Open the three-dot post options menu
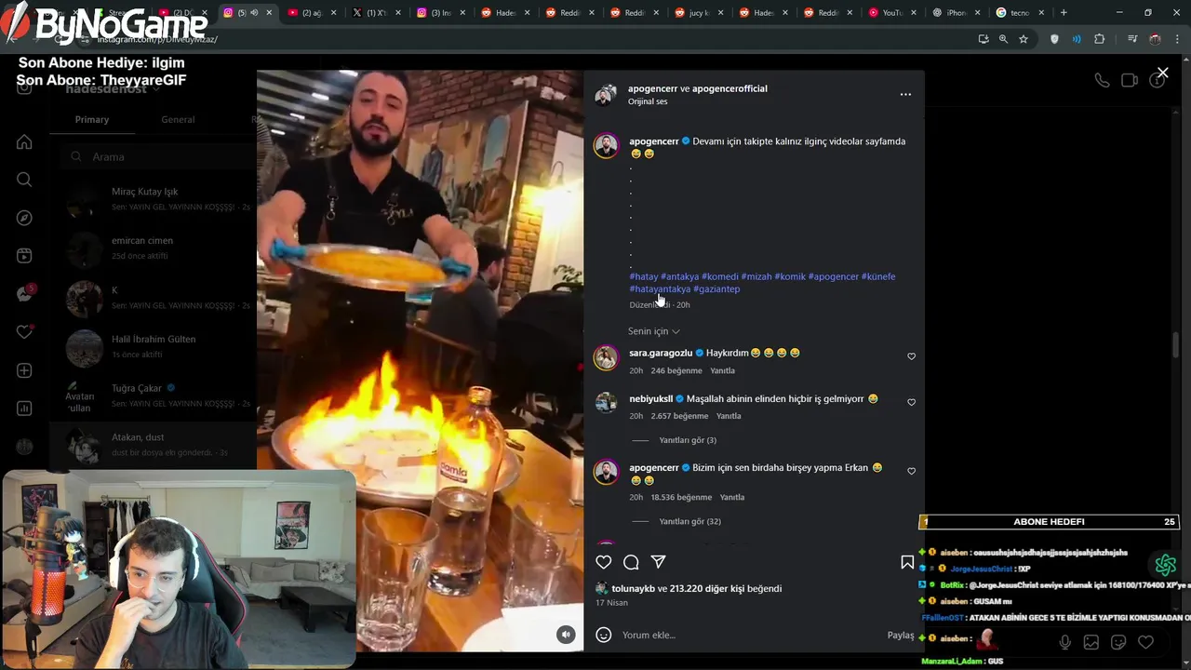 click(905, 94)
